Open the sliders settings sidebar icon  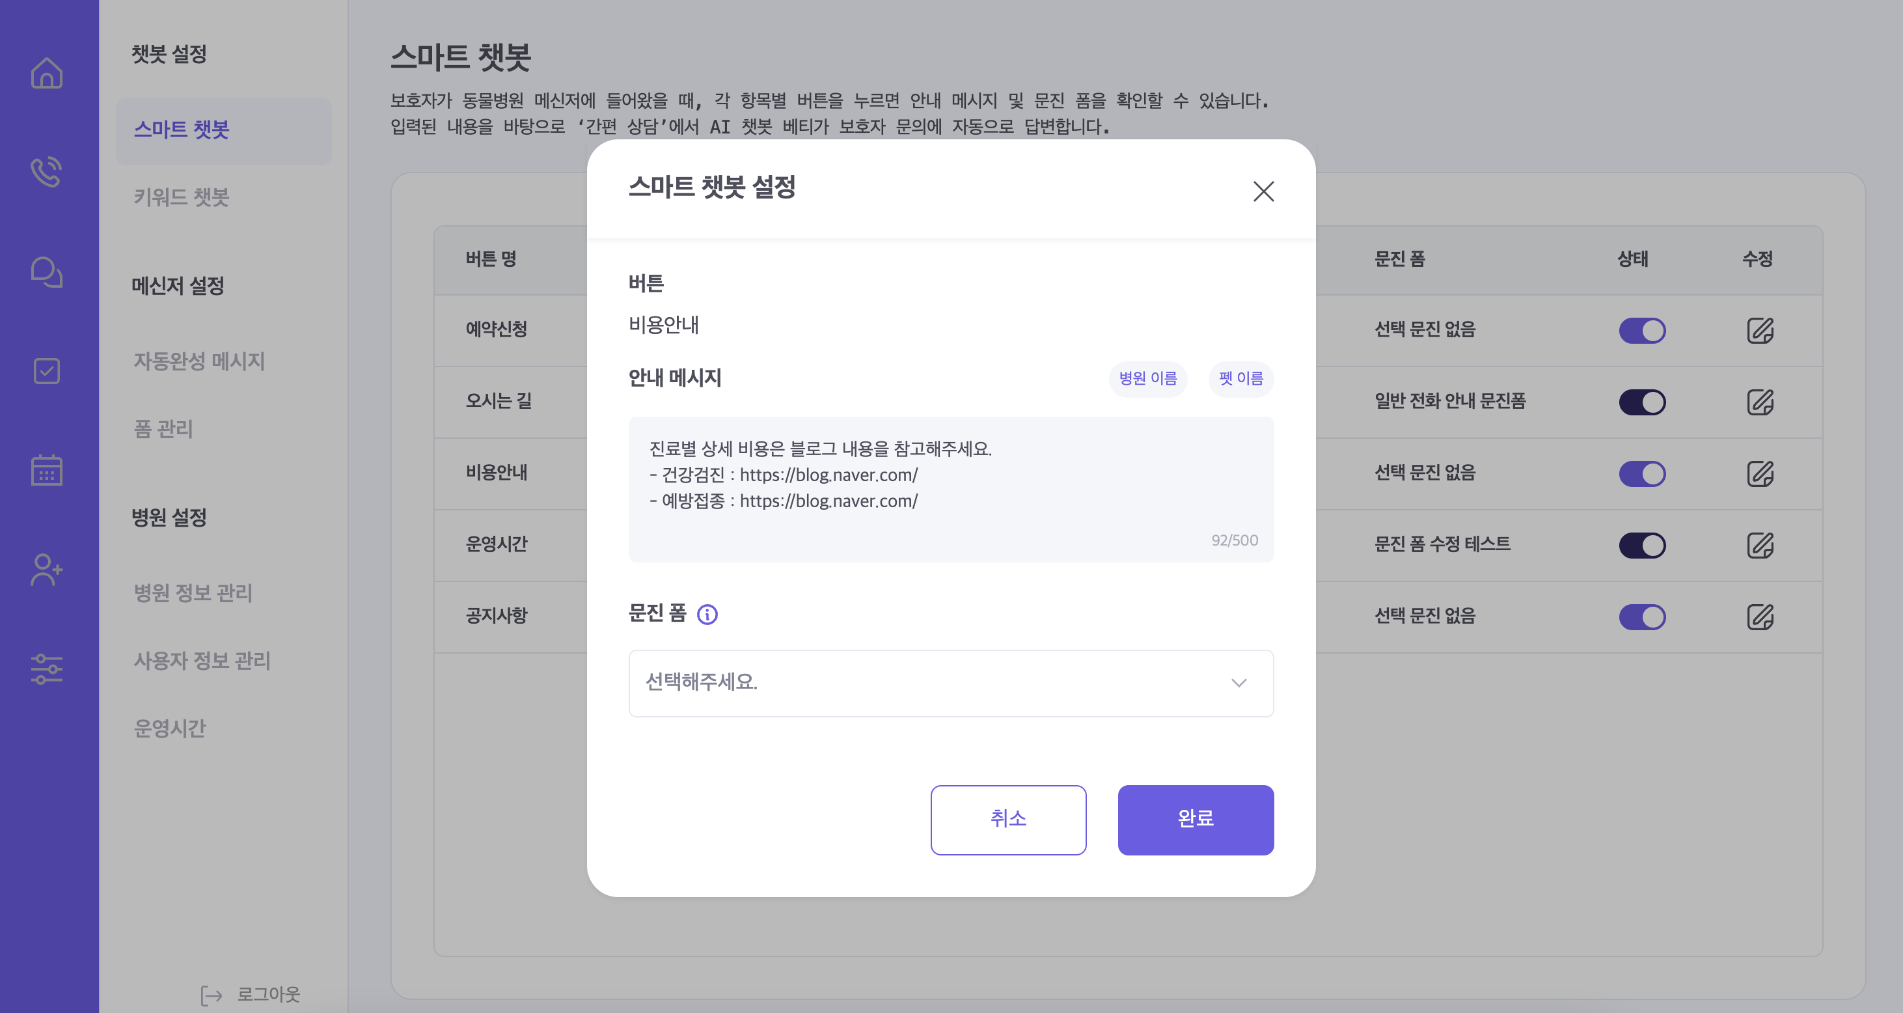point(47,669)
